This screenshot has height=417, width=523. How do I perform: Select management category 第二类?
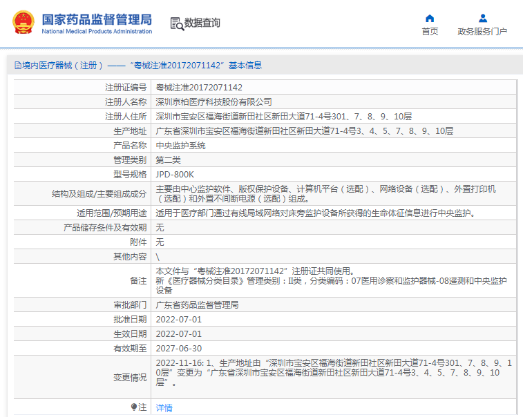click(x=168, y=160)
